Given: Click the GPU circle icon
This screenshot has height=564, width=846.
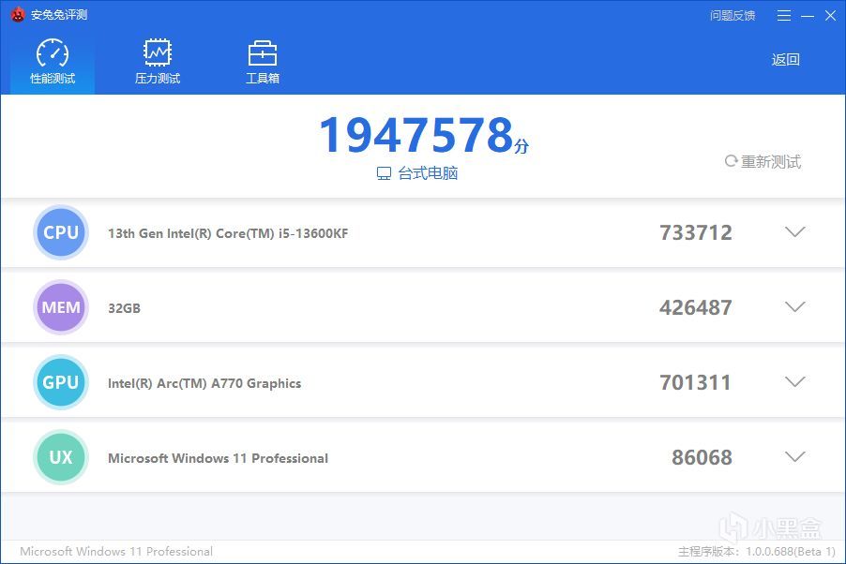Looking at the screenshot, I should [61, 382].
